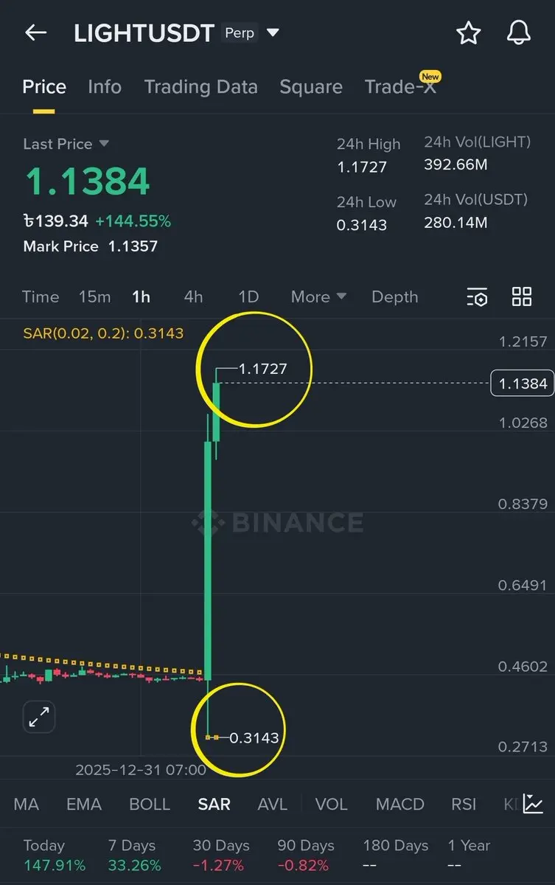Toggle the MACD indicator
Viewport: 555px width, 885px height.
point(399,804)
